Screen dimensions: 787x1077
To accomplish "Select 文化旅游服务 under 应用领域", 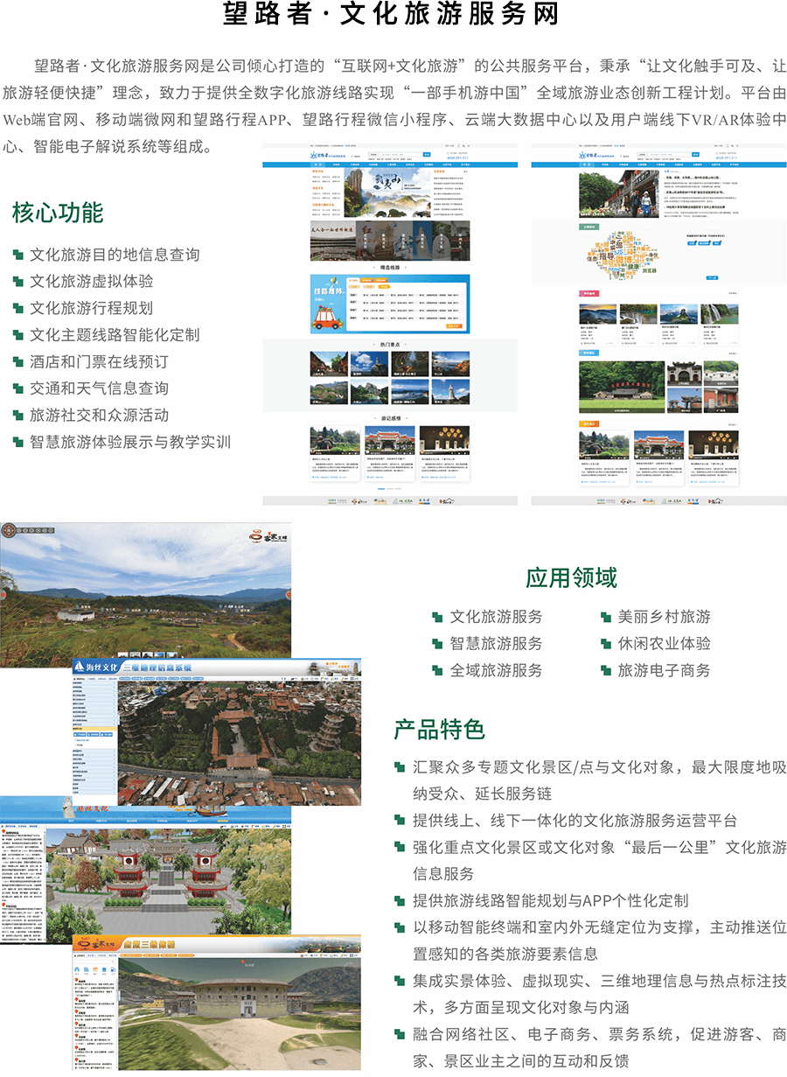I will point(496,616).
